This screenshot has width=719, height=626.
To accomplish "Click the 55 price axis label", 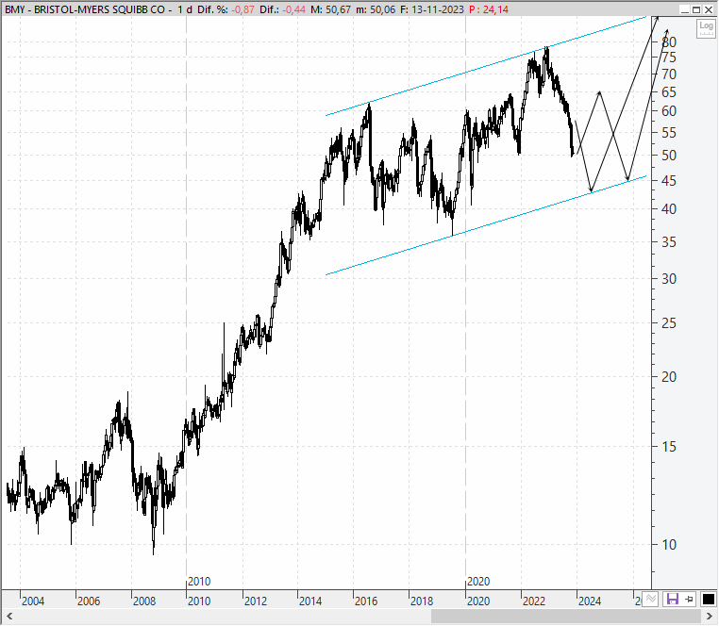I will click(x=669, y=133).
